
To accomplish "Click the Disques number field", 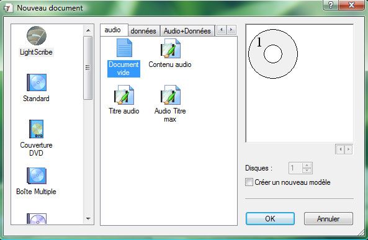I will tap(296, 168).
